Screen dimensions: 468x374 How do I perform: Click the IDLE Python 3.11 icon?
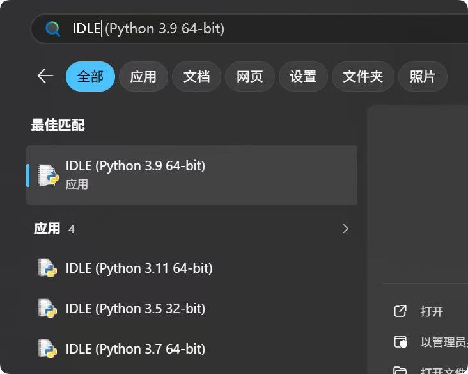[x=48, y=268]
